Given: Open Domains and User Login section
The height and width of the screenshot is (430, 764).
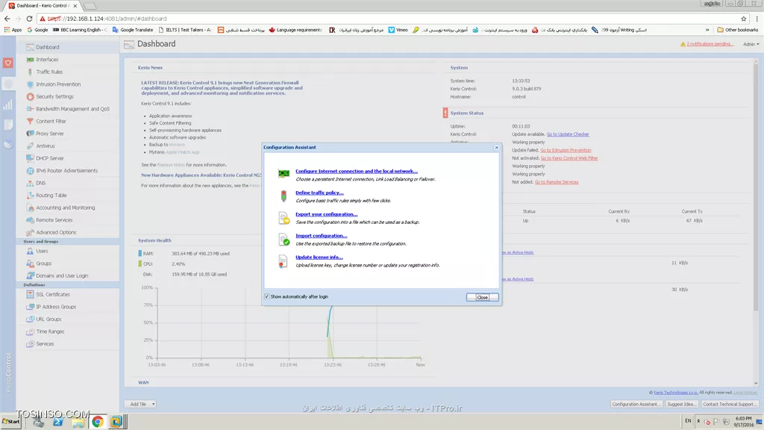Looking at the screenshot, I should click(x=62, y=276).
